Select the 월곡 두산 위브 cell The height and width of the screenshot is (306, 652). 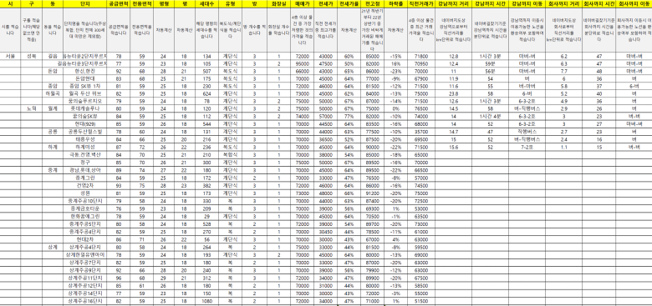pos(84,93)
